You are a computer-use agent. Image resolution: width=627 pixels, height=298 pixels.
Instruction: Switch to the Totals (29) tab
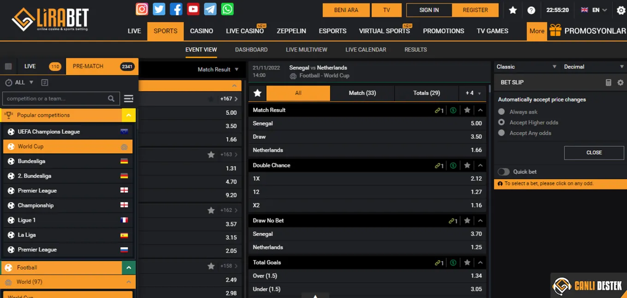coord(426,93)
